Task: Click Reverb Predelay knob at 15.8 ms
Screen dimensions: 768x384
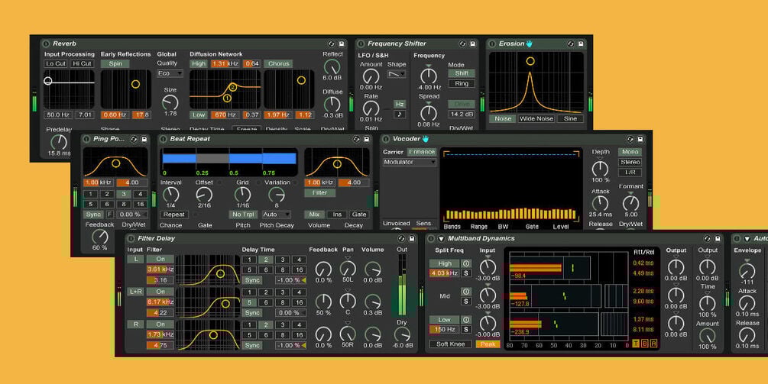Action: (59, 142)
